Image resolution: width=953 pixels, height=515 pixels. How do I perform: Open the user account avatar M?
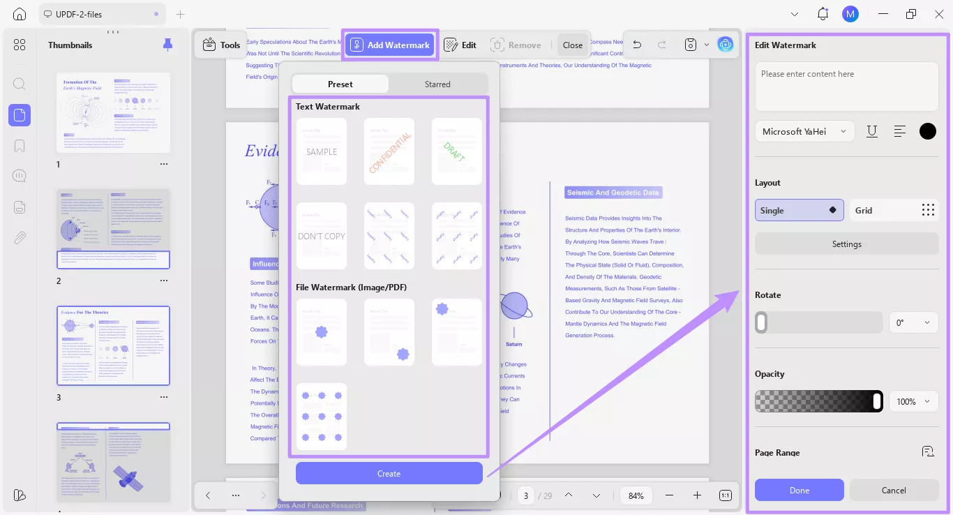850,14
